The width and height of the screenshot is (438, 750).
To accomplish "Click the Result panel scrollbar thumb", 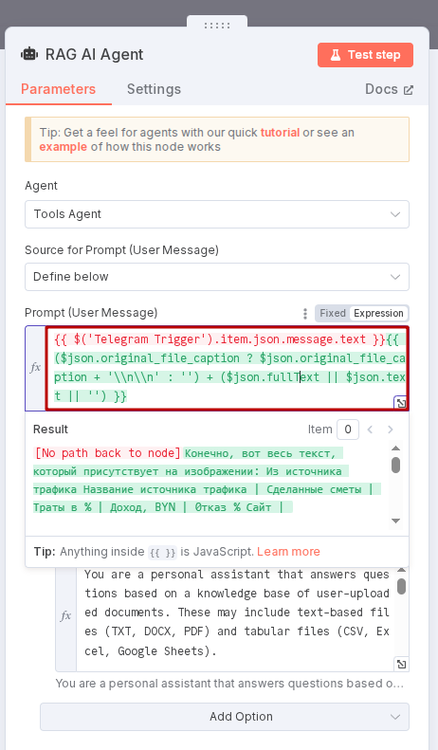I will coord(395,465).
